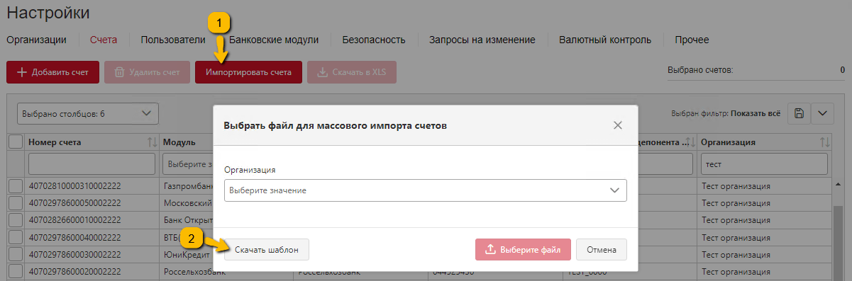Screen dimensions: 852x281
Task: Open the Организация dropdown in dialog
Action: pos(426,190)
